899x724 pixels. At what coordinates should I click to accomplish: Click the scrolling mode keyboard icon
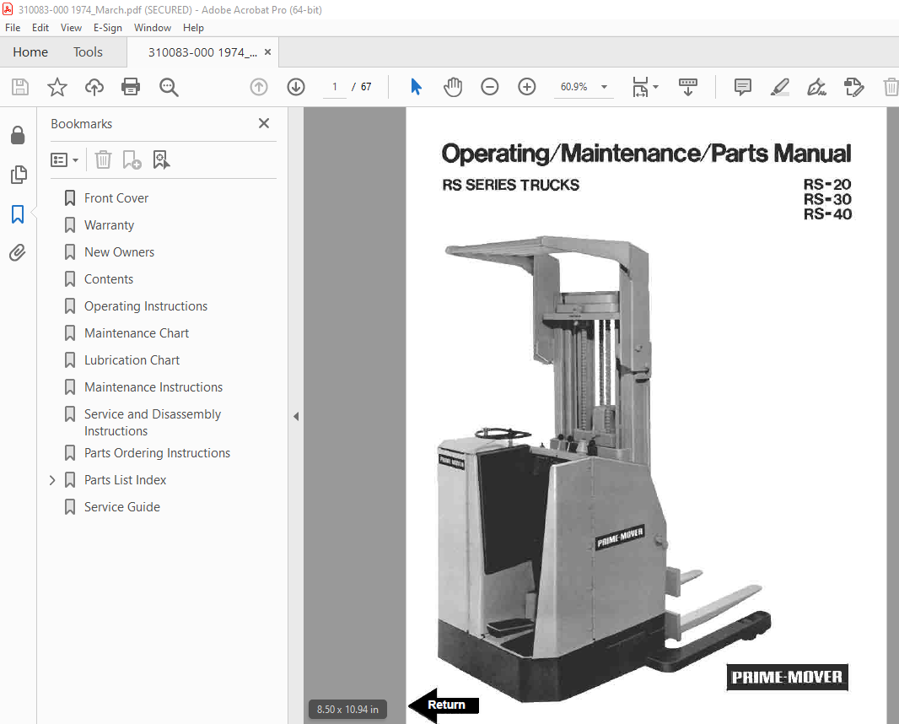[688, 87]
